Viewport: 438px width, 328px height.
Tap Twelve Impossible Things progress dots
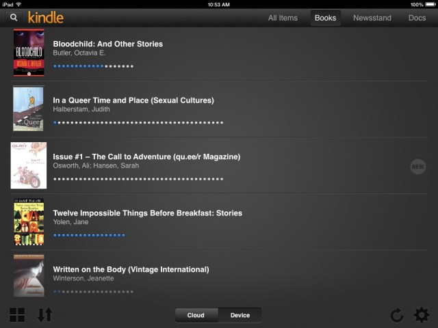(89, 235)
